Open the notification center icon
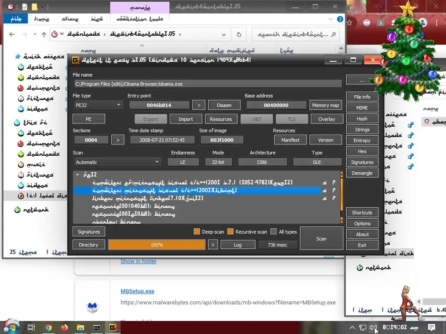Viewport: 446px width, 334px height. click(432, 327)
